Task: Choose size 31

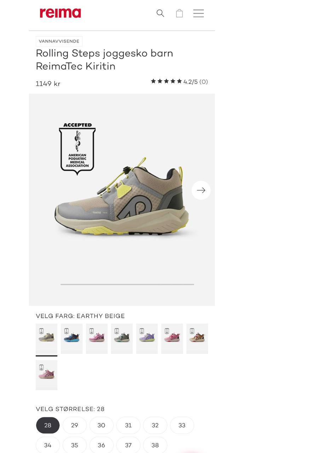Action: [128, 425]
